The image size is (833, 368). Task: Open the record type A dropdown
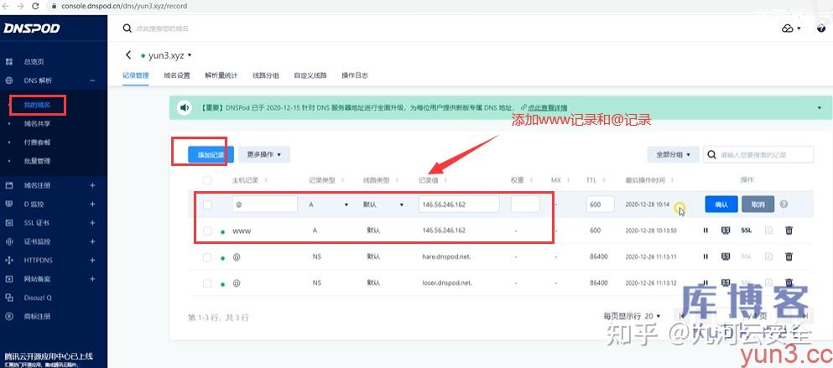[x=328, y=205]
